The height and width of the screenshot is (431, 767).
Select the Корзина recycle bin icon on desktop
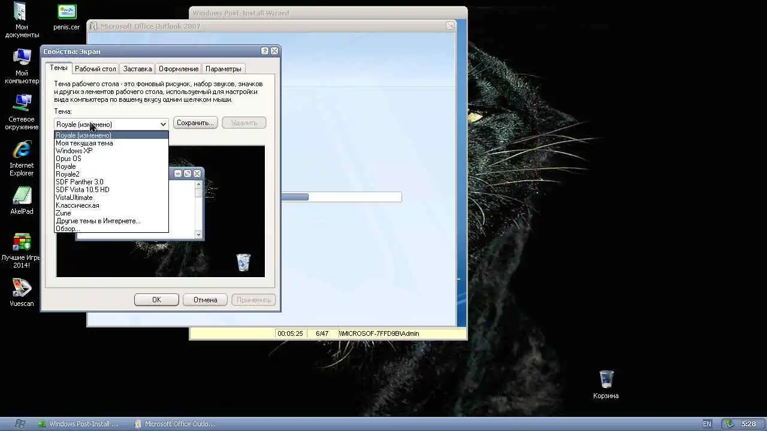606,384
